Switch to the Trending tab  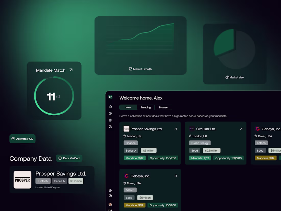click(x=146, y=107)
